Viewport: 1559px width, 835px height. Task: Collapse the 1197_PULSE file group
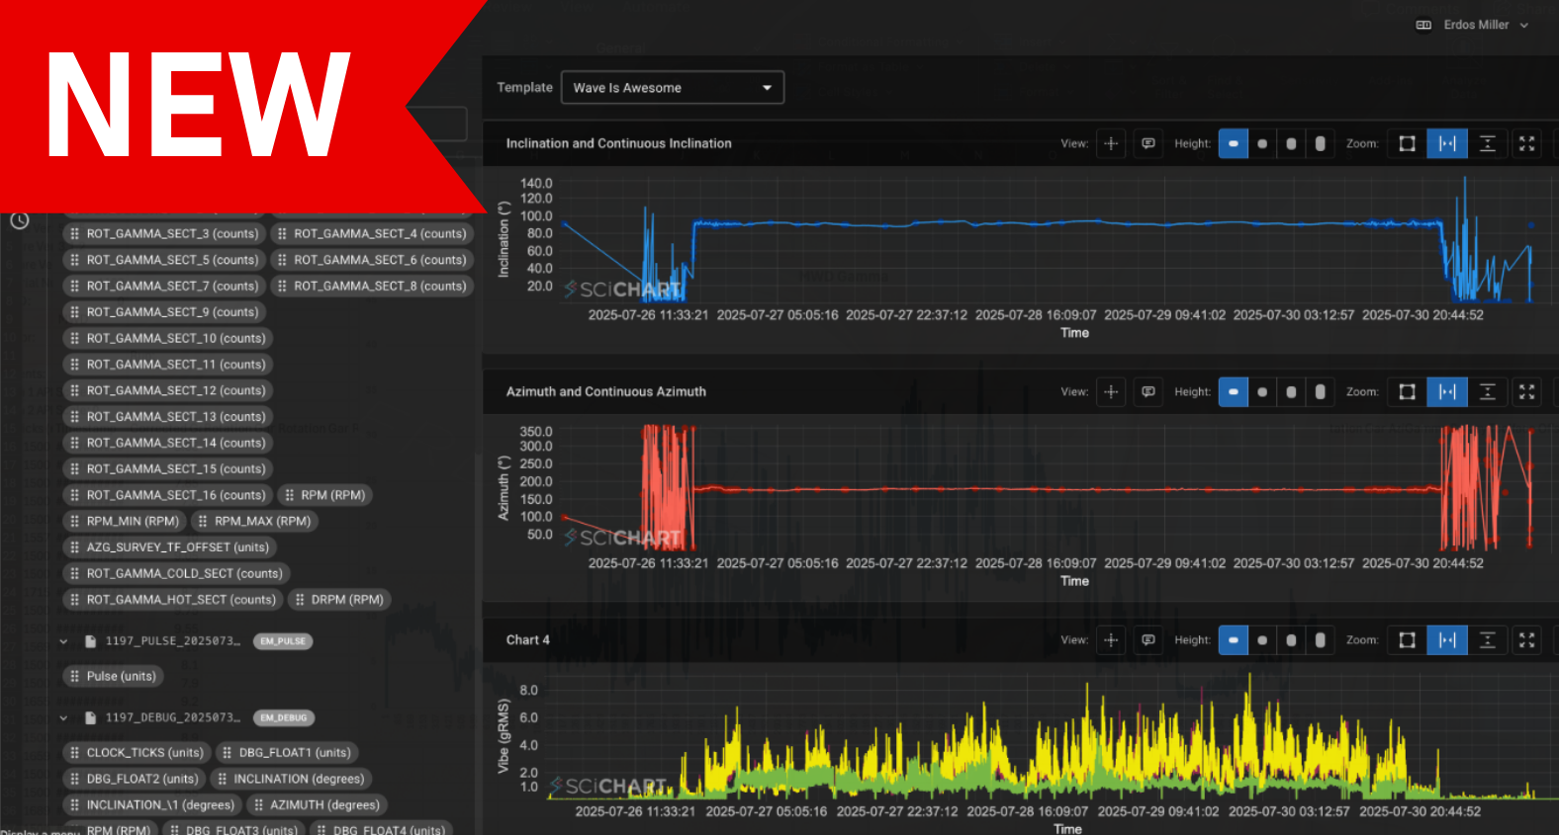coord(63,641)
